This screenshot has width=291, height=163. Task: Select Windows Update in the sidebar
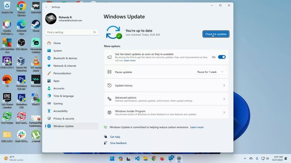pos(71,126)
